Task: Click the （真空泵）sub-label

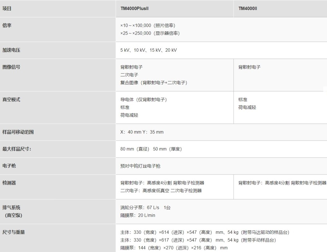Action: 13,215
